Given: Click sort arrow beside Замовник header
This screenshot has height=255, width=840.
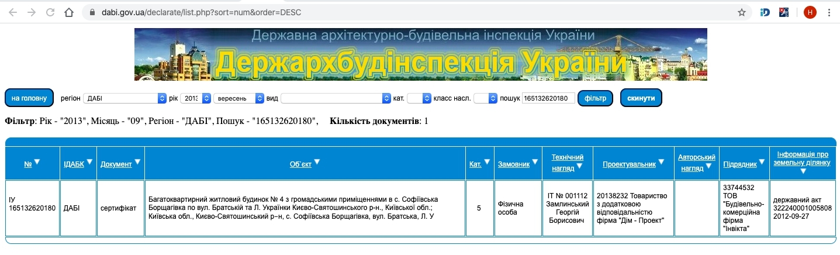Looking at the screenshot, I should coord(535,162).
